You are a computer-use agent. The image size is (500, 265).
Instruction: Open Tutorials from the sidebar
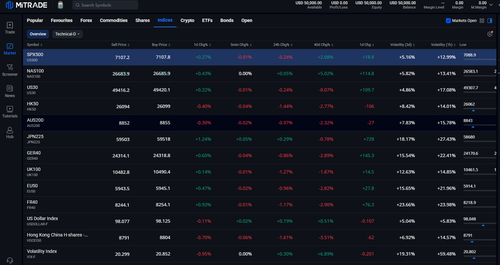pos(10,112)
